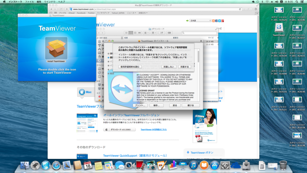Screen dimensions: 307x173
Task: Open Keynote podium icon in dock
Action: (x=183, y=165)
